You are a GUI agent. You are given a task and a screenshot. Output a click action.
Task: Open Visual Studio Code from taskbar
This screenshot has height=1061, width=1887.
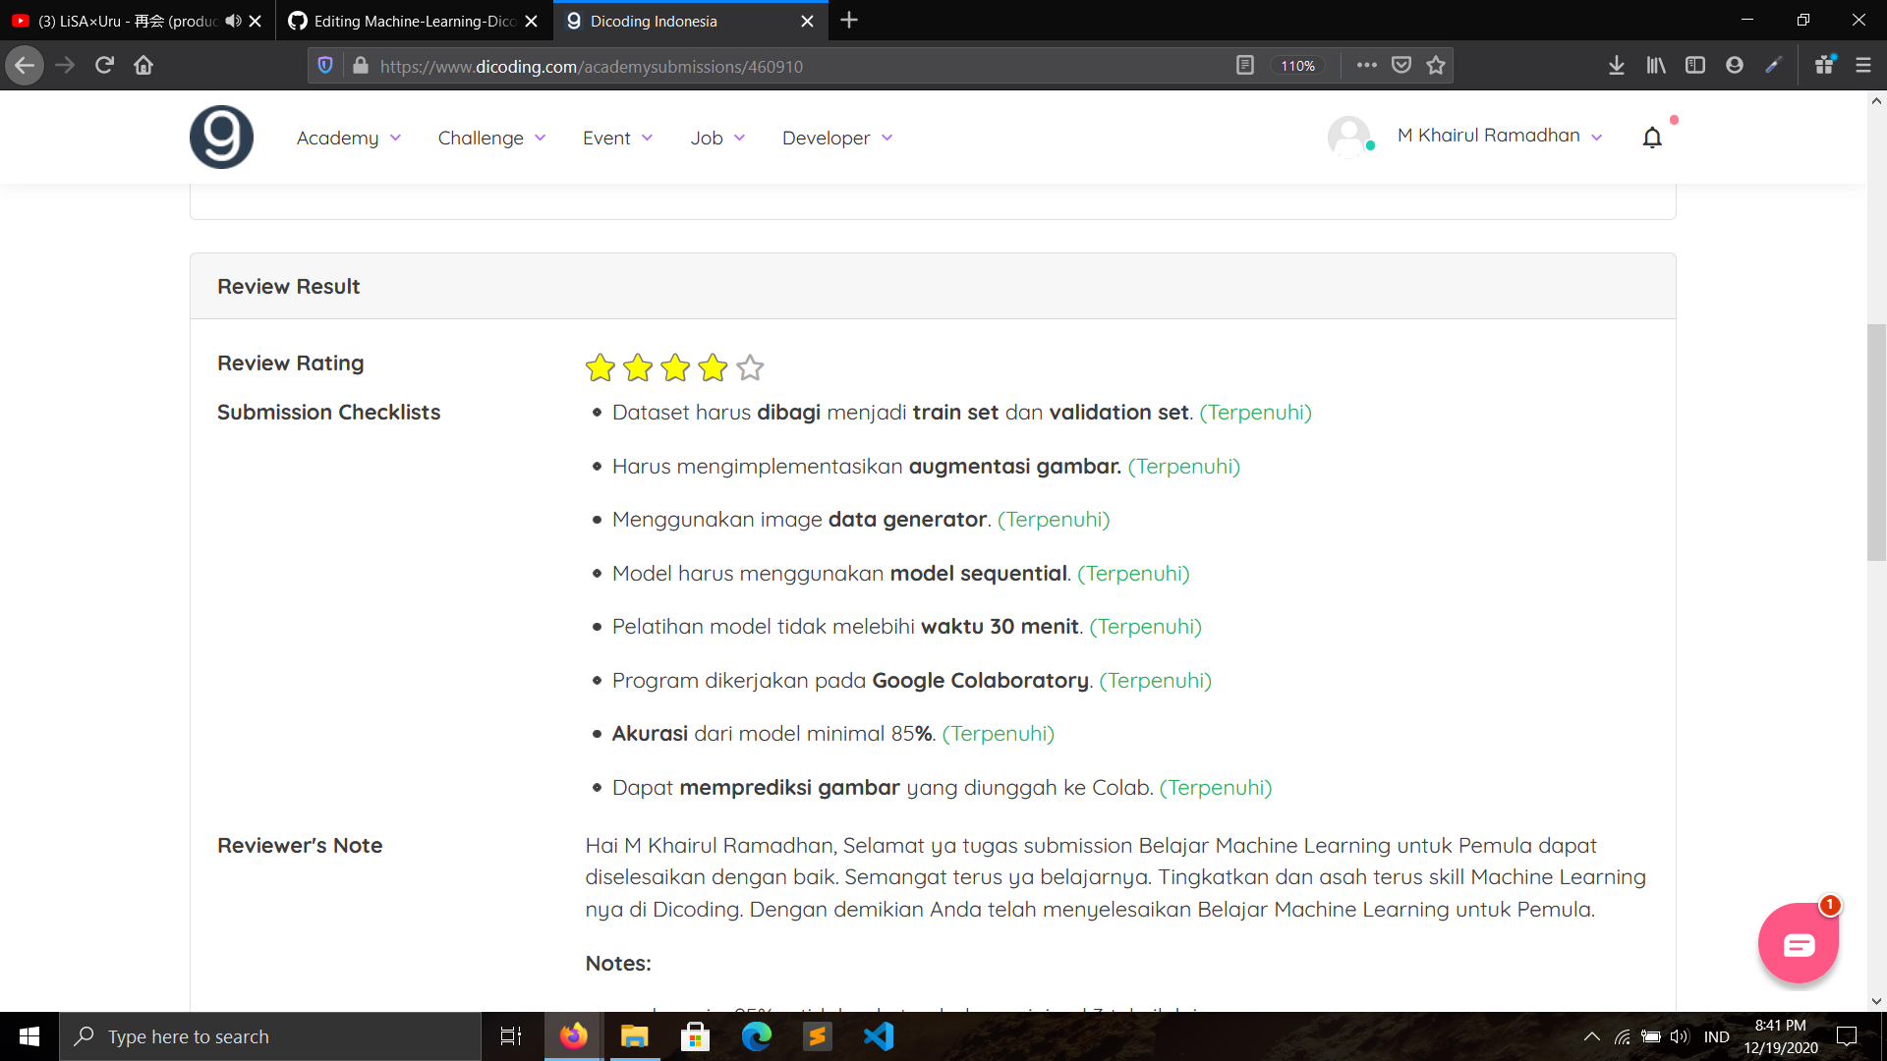tap(878, 1036)
